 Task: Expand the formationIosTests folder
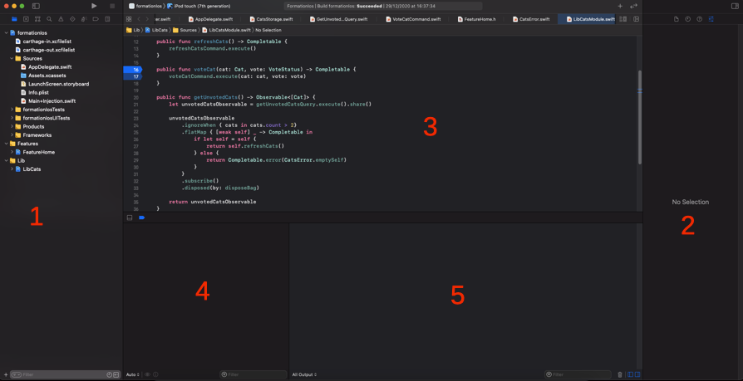[12, 110]
